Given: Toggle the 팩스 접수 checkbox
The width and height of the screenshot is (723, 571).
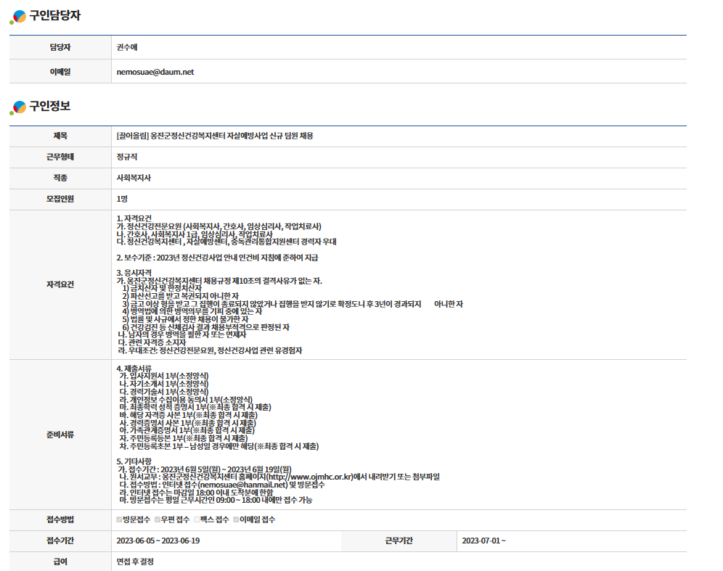Looking at the screenshot, I should coord(196,519).
